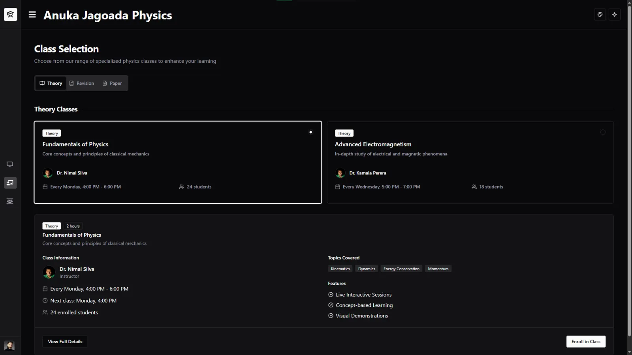Click the Anuka Jagoada Physics title
The height and width of the screenshot is (355, 632).
(108, 15)
